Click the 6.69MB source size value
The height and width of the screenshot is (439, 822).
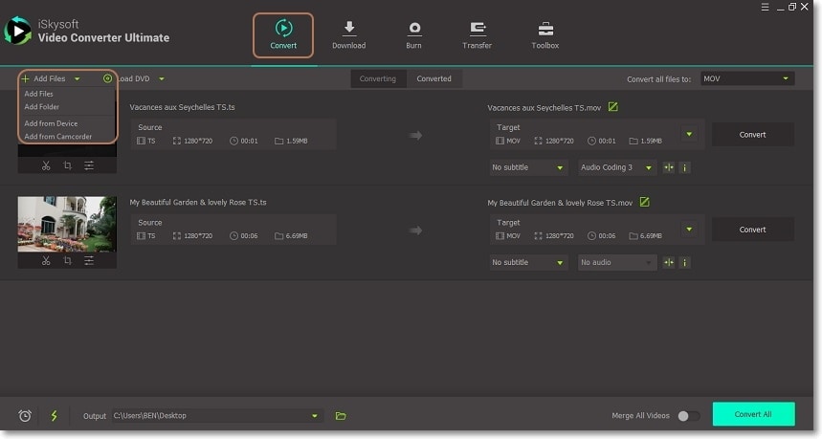pos(297,236)
